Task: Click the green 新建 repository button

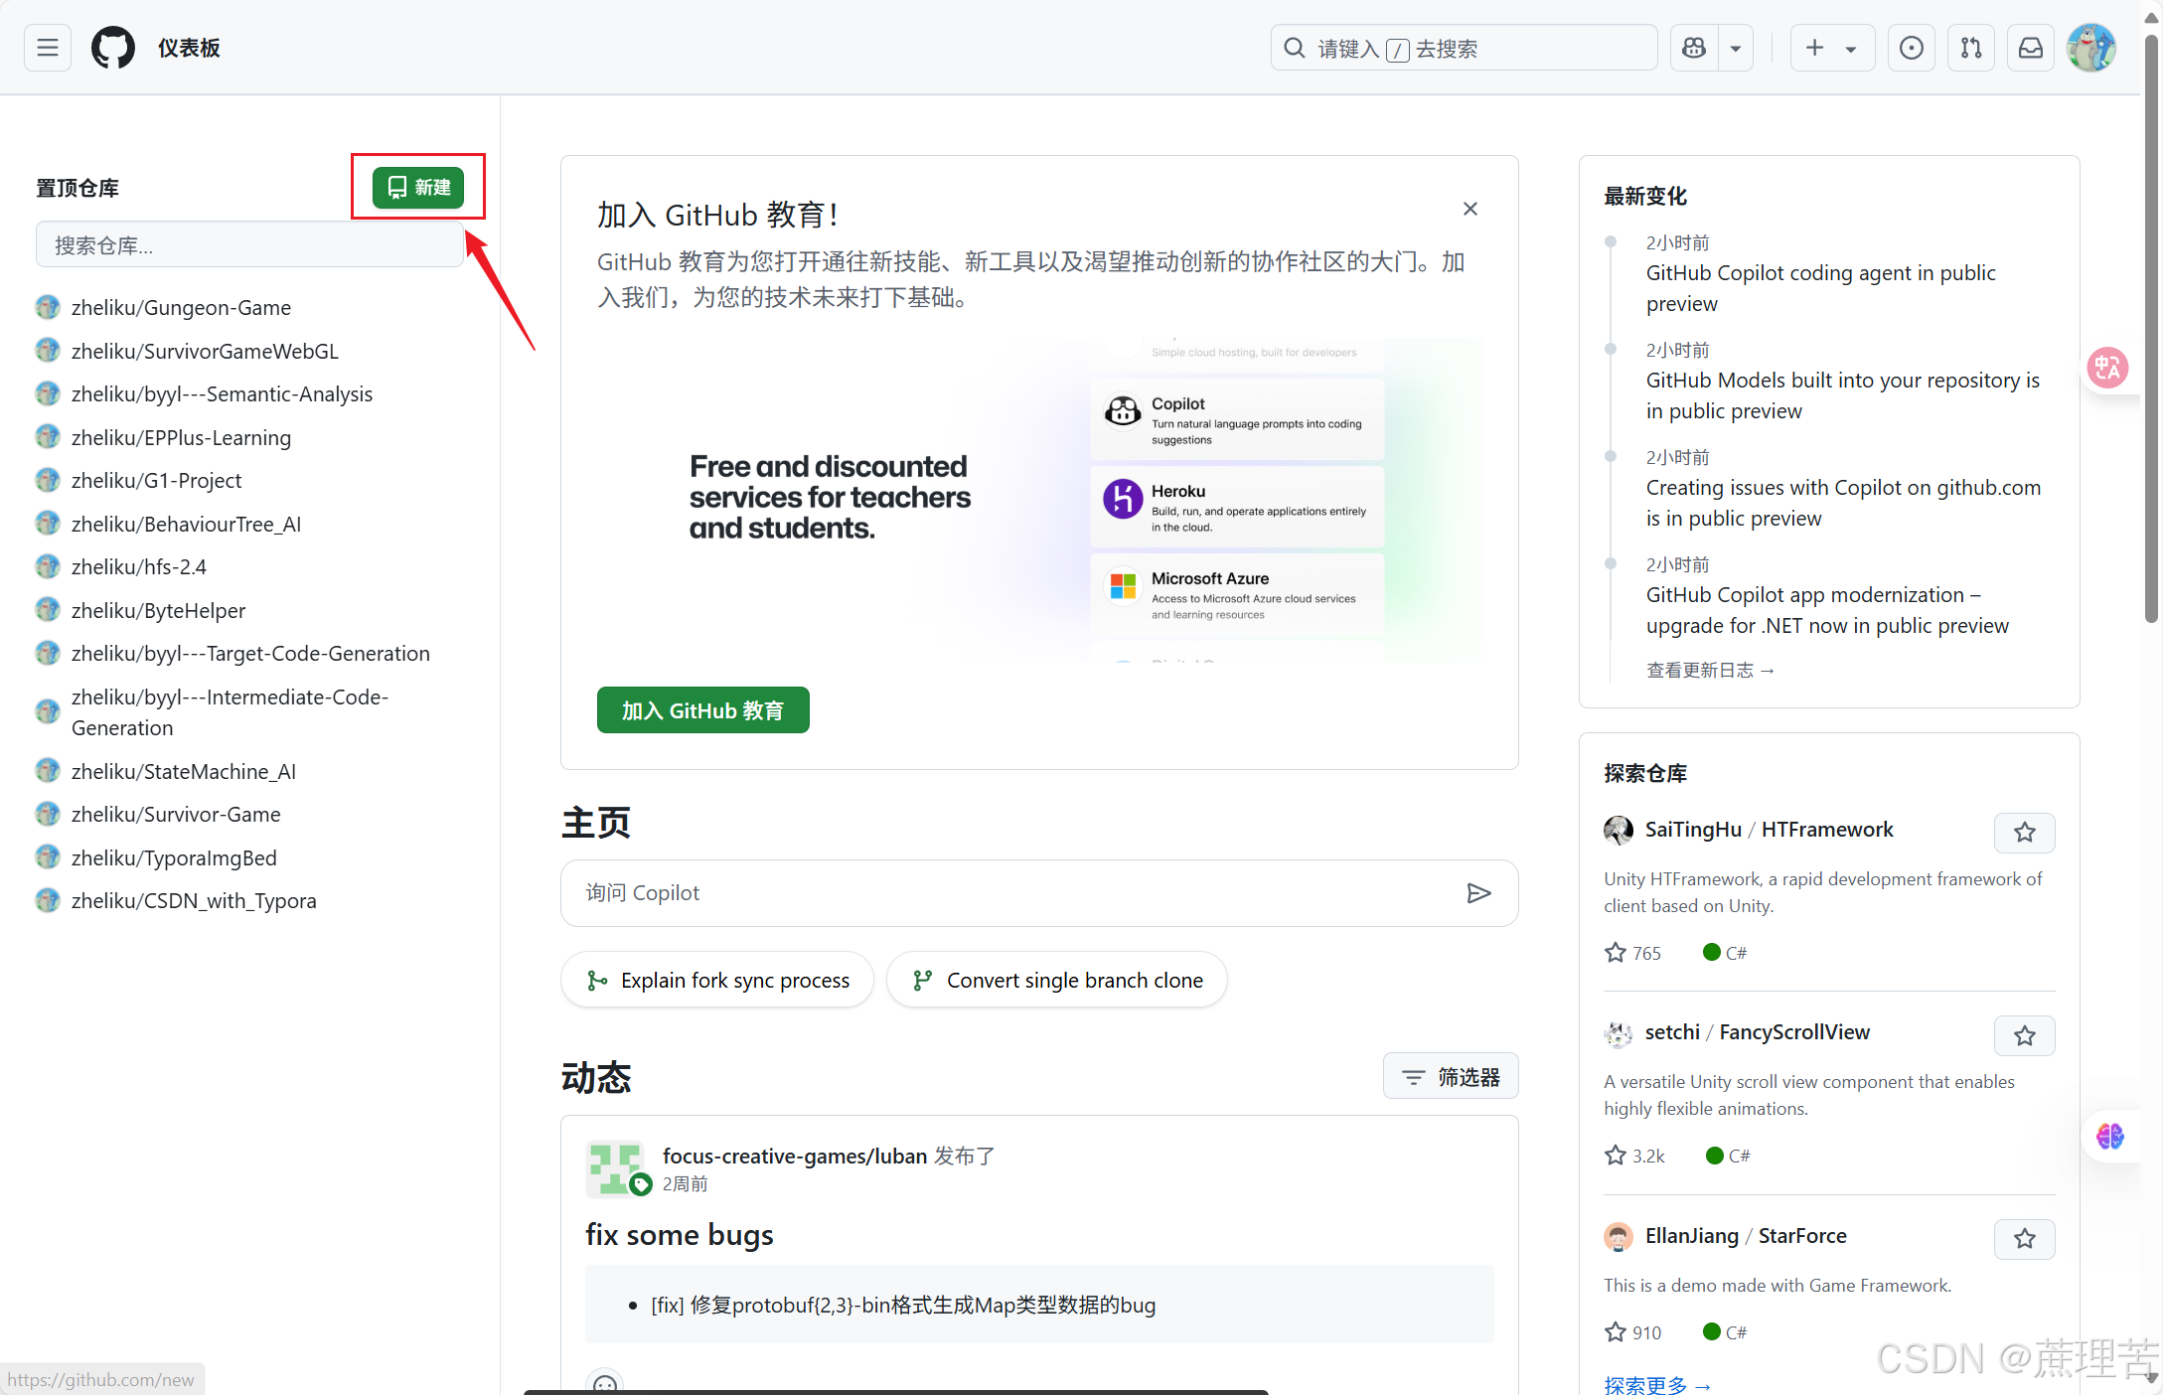Action: click(x=418, y=187)
